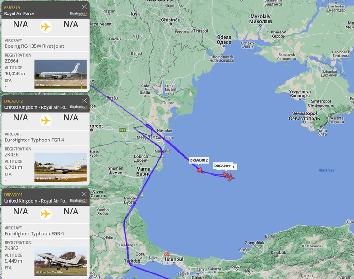Screen dimensions: 354x279
Task: Click the Black Sea label on map
Action: (x=327, y=170)
